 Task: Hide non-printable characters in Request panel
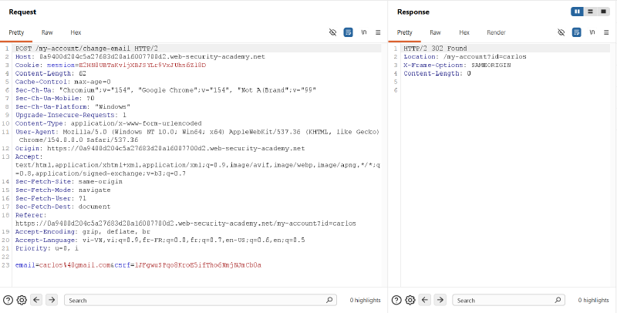[333, 32]
